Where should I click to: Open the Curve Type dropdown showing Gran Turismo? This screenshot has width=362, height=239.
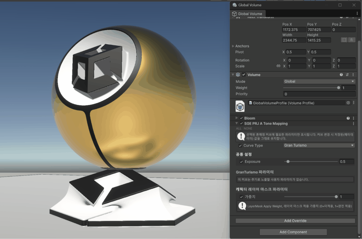(319, 146)
